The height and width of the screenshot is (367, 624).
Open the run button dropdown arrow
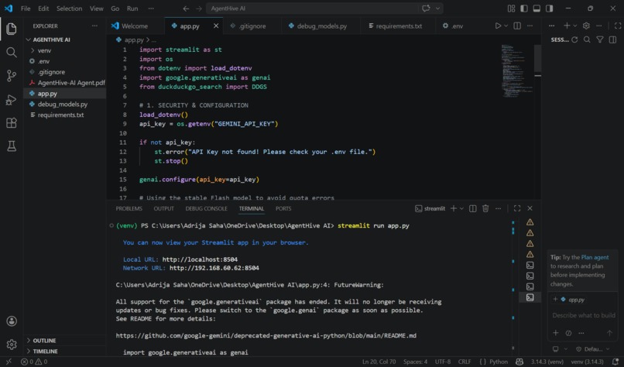[x=506, y=26]
